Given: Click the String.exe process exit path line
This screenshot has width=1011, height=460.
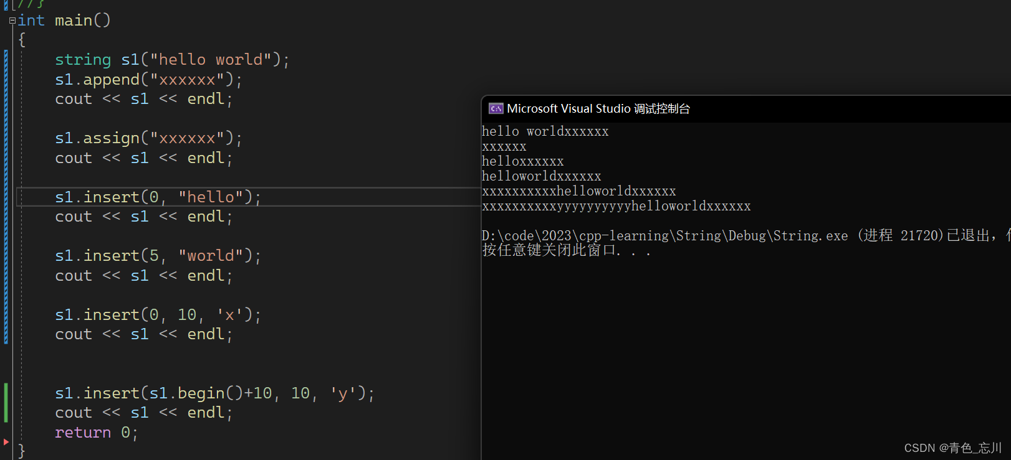Looking at the screenshot, I should 746,235.
